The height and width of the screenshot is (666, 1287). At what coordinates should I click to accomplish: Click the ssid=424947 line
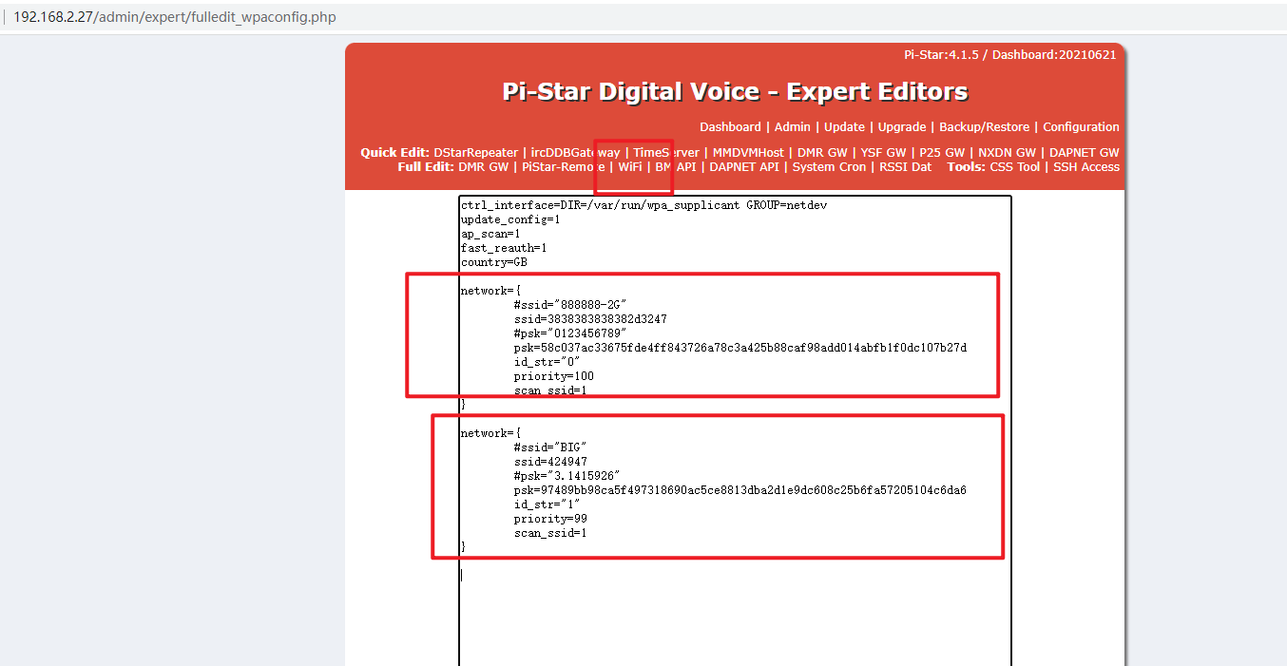pos(550,462)
